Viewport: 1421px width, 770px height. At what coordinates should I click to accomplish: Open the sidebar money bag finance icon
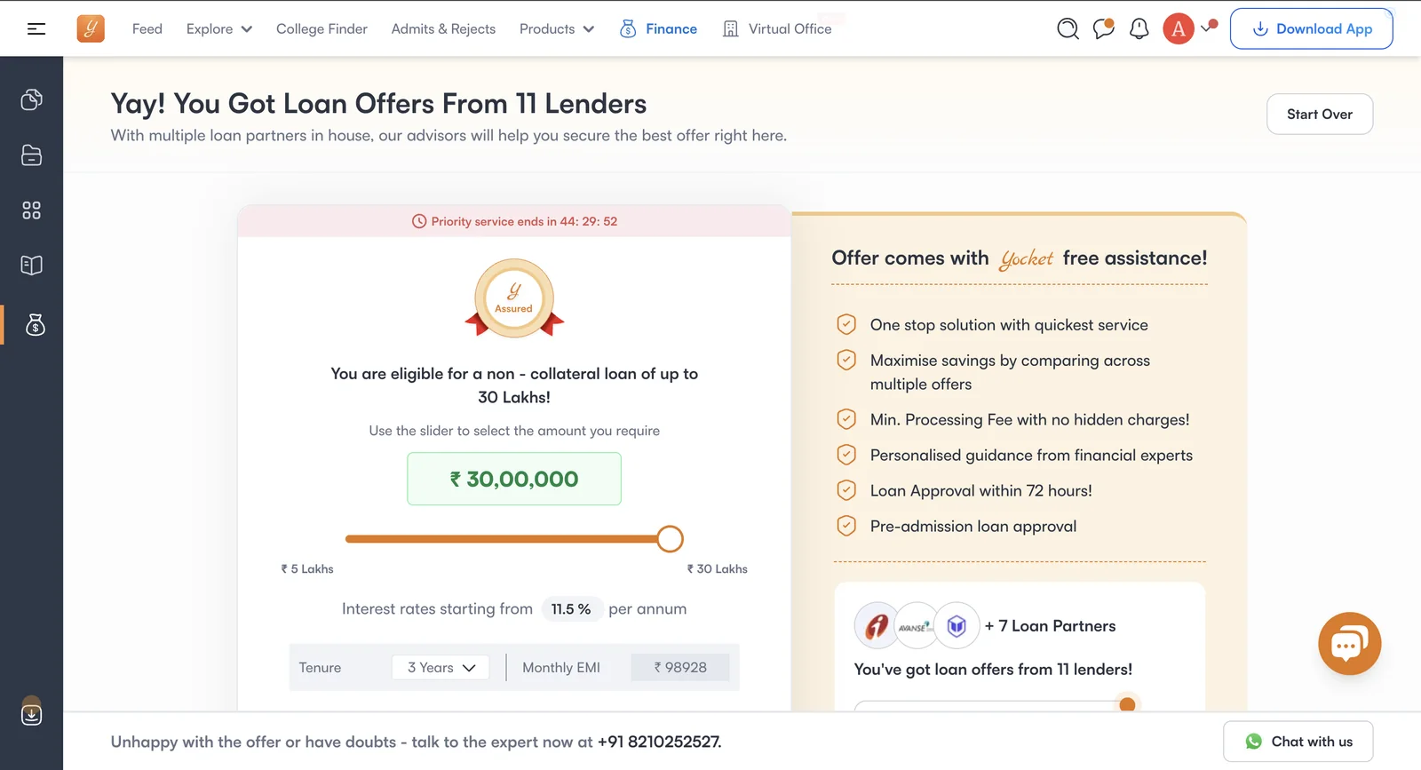coord(36,325)
